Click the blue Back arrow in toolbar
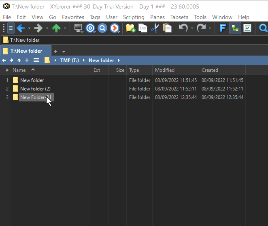 pyautogui.click(x=21, y=28)
